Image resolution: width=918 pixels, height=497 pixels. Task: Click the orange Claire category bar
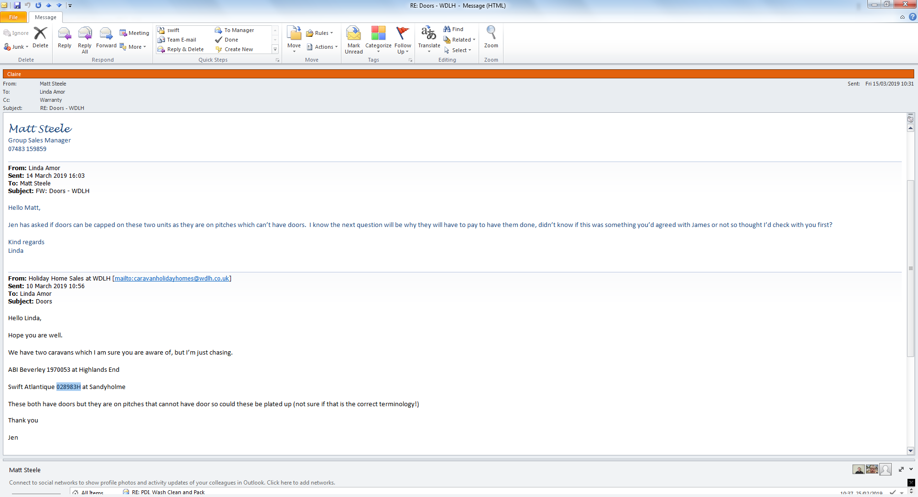[458, 74]
